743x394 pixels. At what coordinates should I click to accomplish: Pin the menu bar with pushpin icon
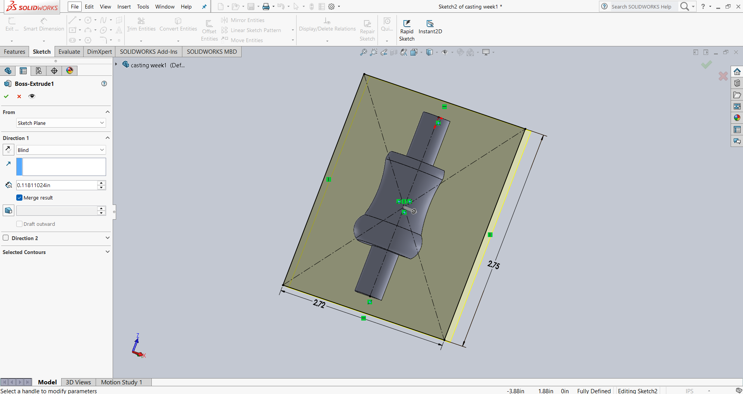pos(204,7)
